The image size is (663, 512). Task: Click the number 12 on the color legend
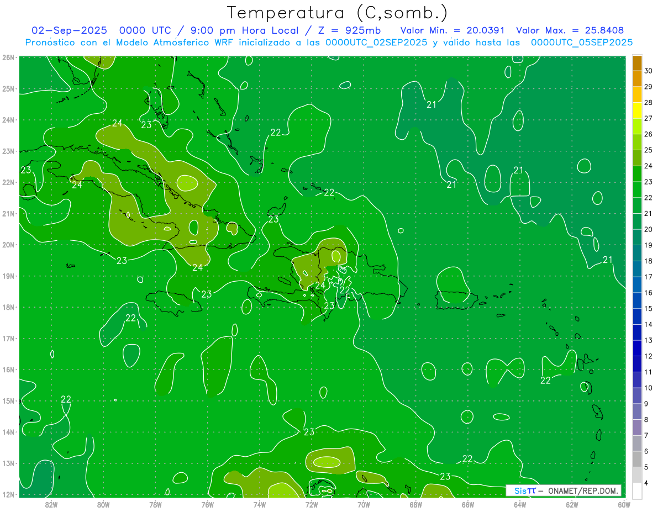[x=649, y=356]
